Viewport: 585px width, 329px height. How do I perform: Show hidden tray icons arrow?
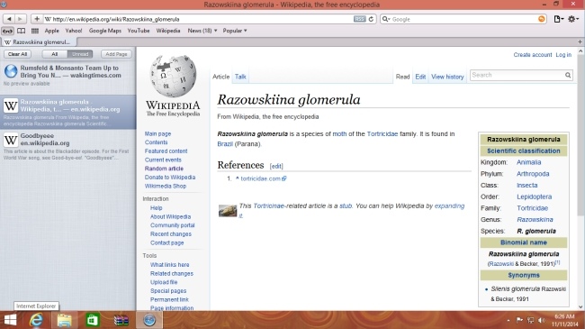point(508,320)
